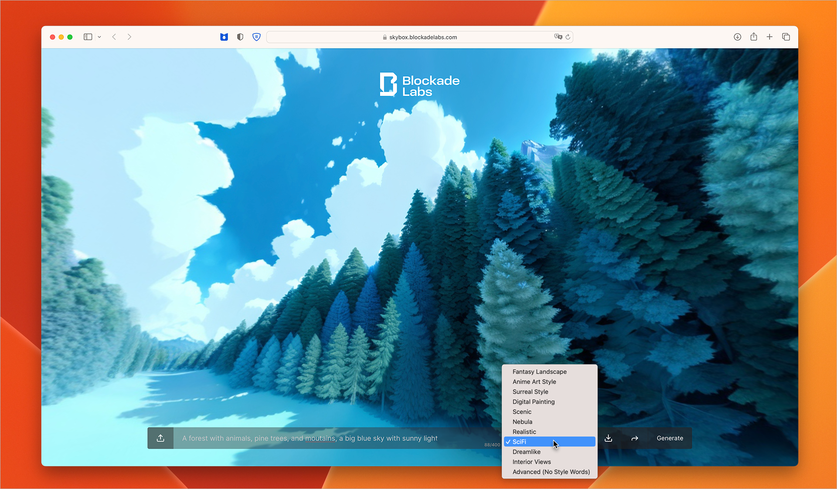Toggle the Safari sidebar
The width and height of the screenshot is (837, 489).
(x=88, y=37)
